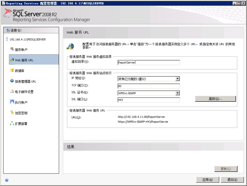Focus the SSL 端口 field showing 443
Viewport: 247px width, 186px height.
(x=149, y=100)
